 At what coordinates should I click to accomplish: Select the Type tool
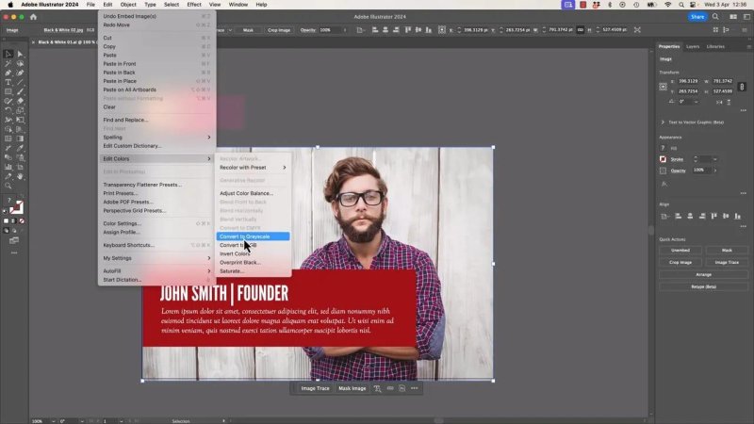8,82
